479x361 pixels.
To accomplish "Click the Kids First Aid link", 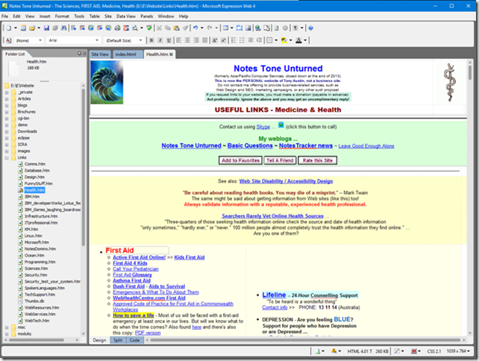I will (x=190, y=257).
